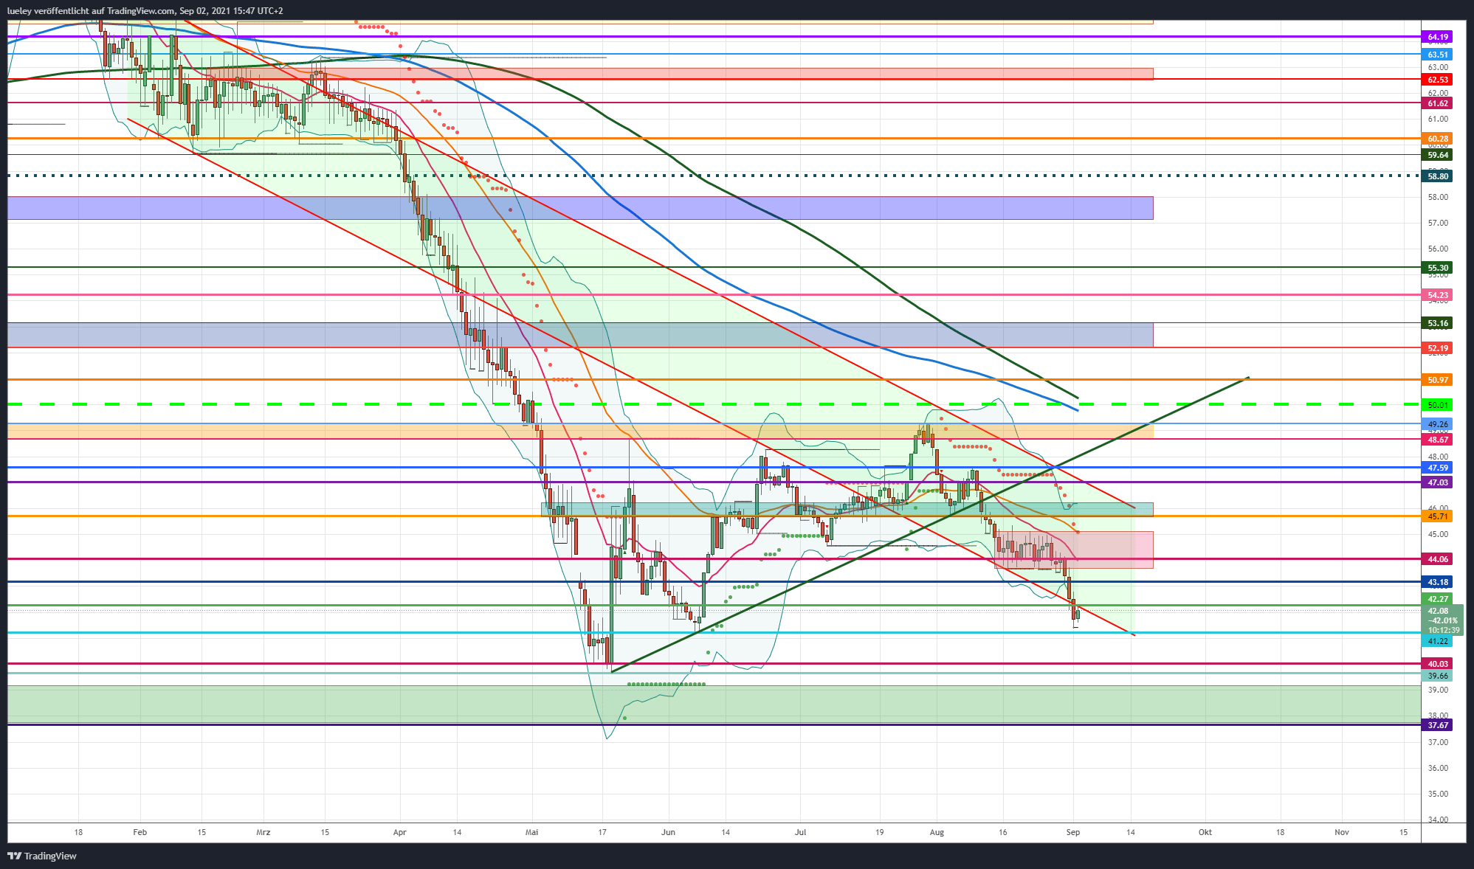Click the header text 'lueley veröffentlicht auf TradingView.com'
The image size is (1474, 869).
pos(92,10)
